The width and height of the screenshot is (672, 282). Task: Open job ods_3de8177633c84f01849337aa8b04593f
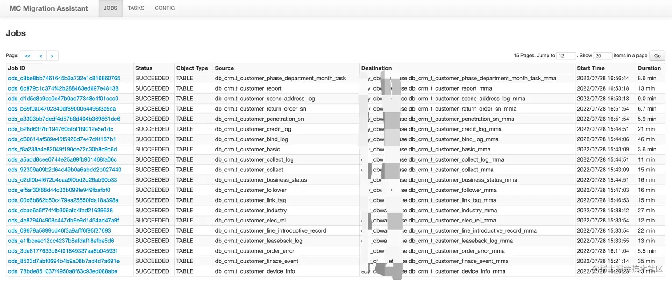63,252
